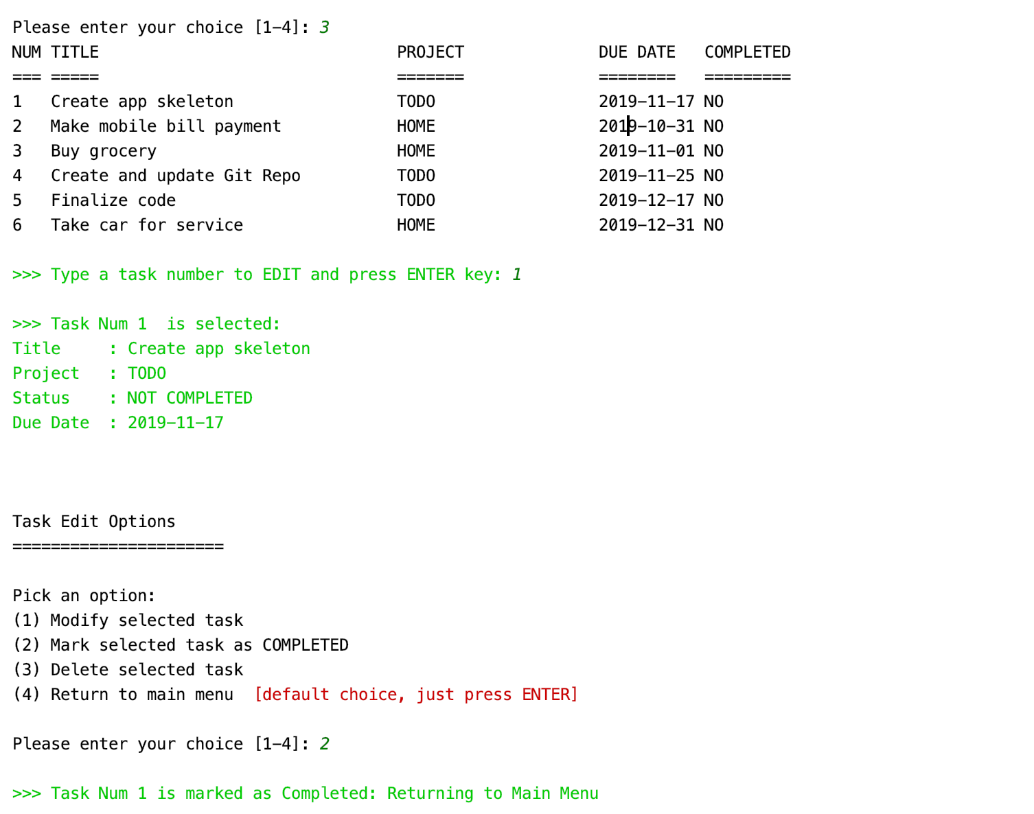Click due date 2019-10-31
The image size is (1034, 814).
point(647,126)
